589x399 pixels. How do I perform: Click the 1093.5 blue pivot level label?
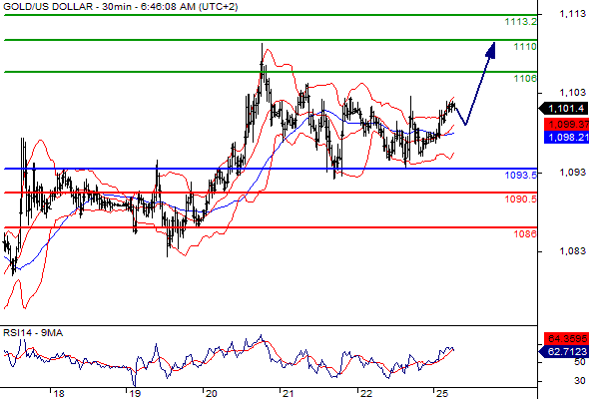[521, 175]
